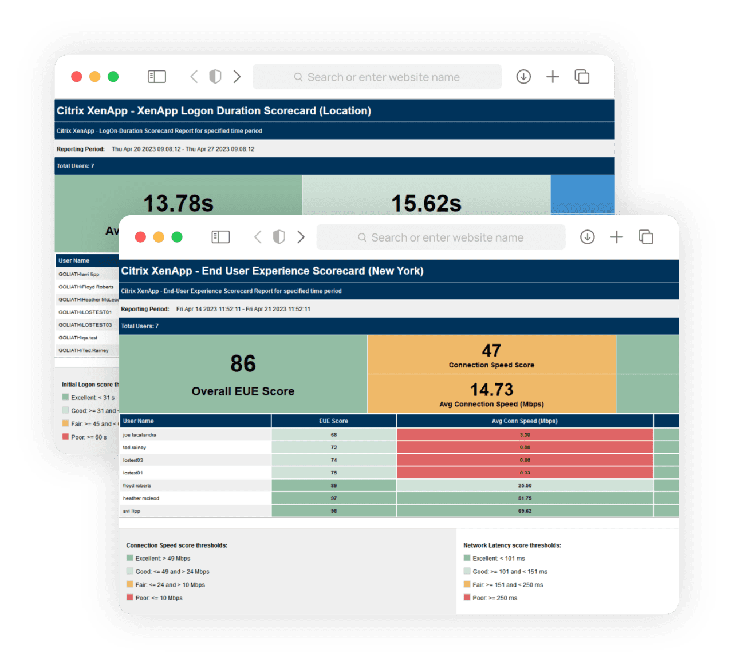Click the green Excellent swatch under Connection Speed thresholds
The width and height of the screenshot is (733, 669).
(129, 557)
